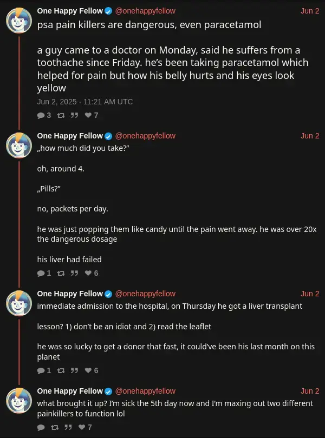Screen dimensions: 325x438
Task: Open the Jun 2 date link of first tweet
Action: pyautogui.click(x=310, y=11)
